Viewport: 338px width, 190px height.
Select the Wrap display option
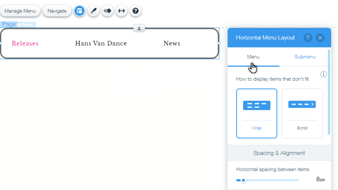[x=256, y=113]
